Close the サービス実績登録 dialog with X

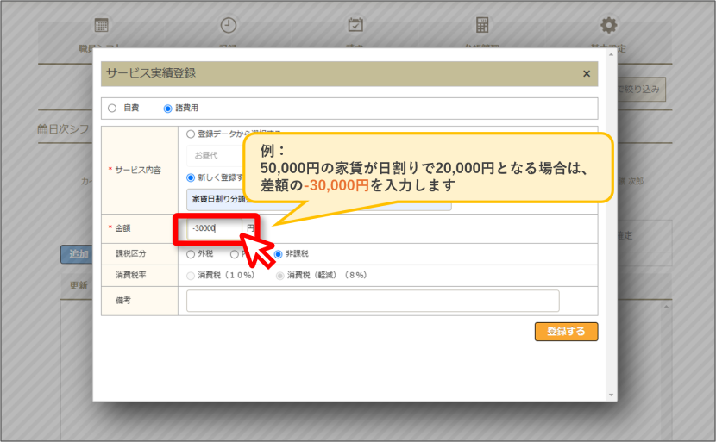tap(587, 73)
